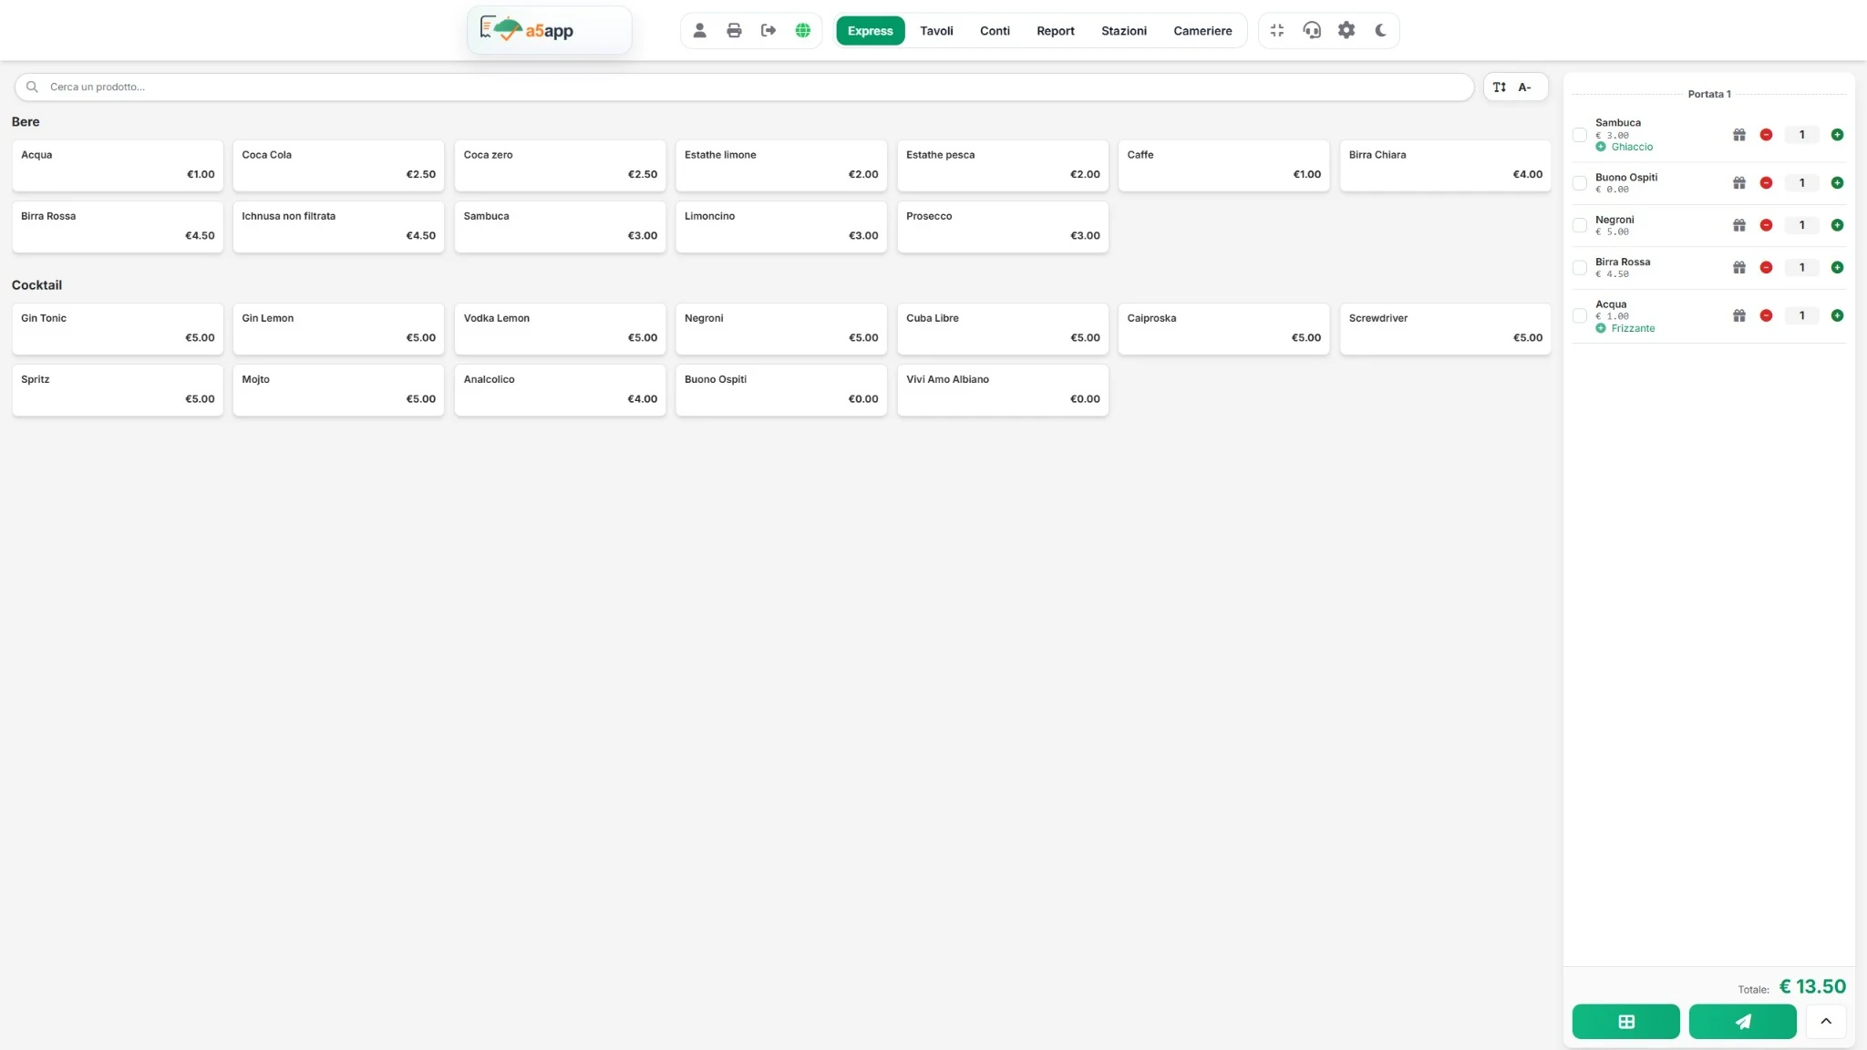Open the user profile icon

[x=699, y=30]
